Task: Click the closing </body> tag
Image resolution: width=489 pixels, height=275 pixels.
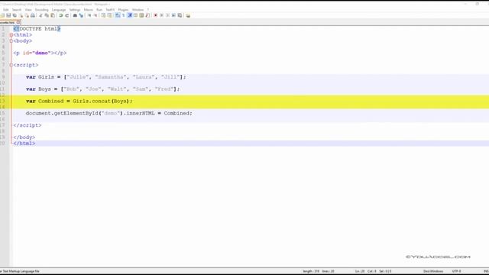Action: pos(24,137)
